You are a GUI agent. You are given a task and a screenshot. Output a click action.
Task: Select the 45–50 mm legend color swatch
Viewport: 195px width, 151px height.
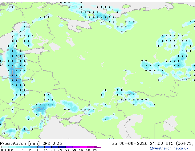tap(90, 147)
